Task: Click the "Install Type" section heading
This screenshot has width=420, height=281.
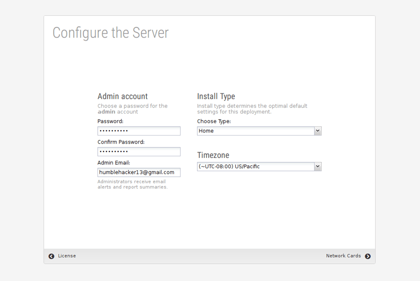Action: point(216,96)
